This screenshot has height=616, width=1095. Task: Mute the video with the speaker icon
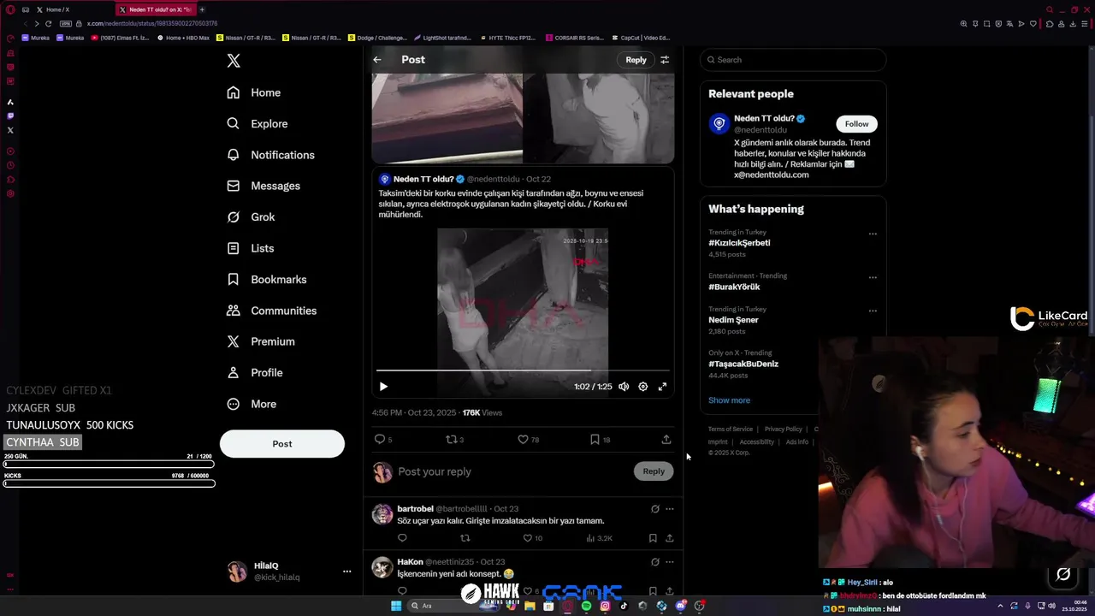click(x=624, y=387)
